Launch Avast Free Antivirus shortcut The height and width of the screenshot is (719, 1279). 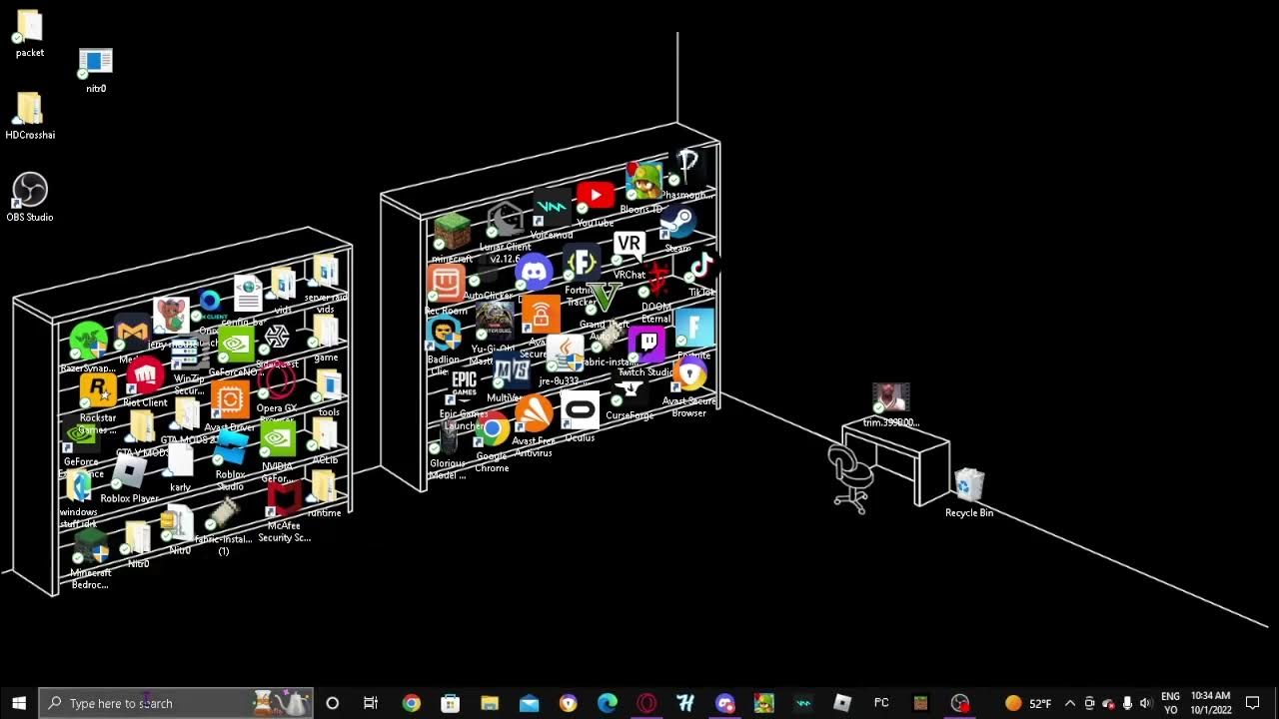tap(534, 425)
